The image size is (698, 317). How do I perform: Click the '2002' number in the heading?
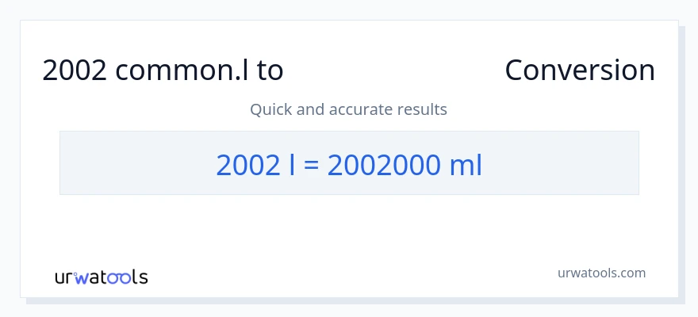point(75,71)
